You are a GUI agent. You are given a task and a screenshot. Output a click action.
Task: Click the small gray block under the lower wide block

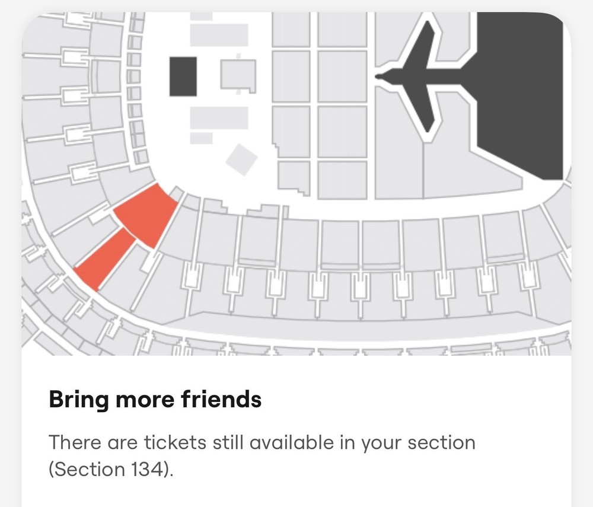pos(202,138)
